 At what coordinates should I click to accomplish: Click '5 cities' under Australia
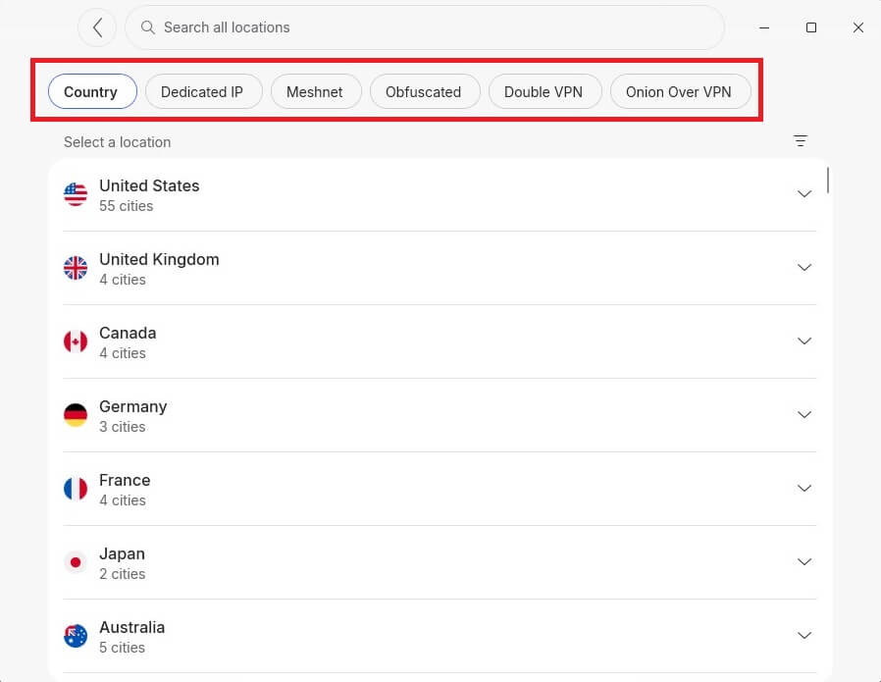122,648
